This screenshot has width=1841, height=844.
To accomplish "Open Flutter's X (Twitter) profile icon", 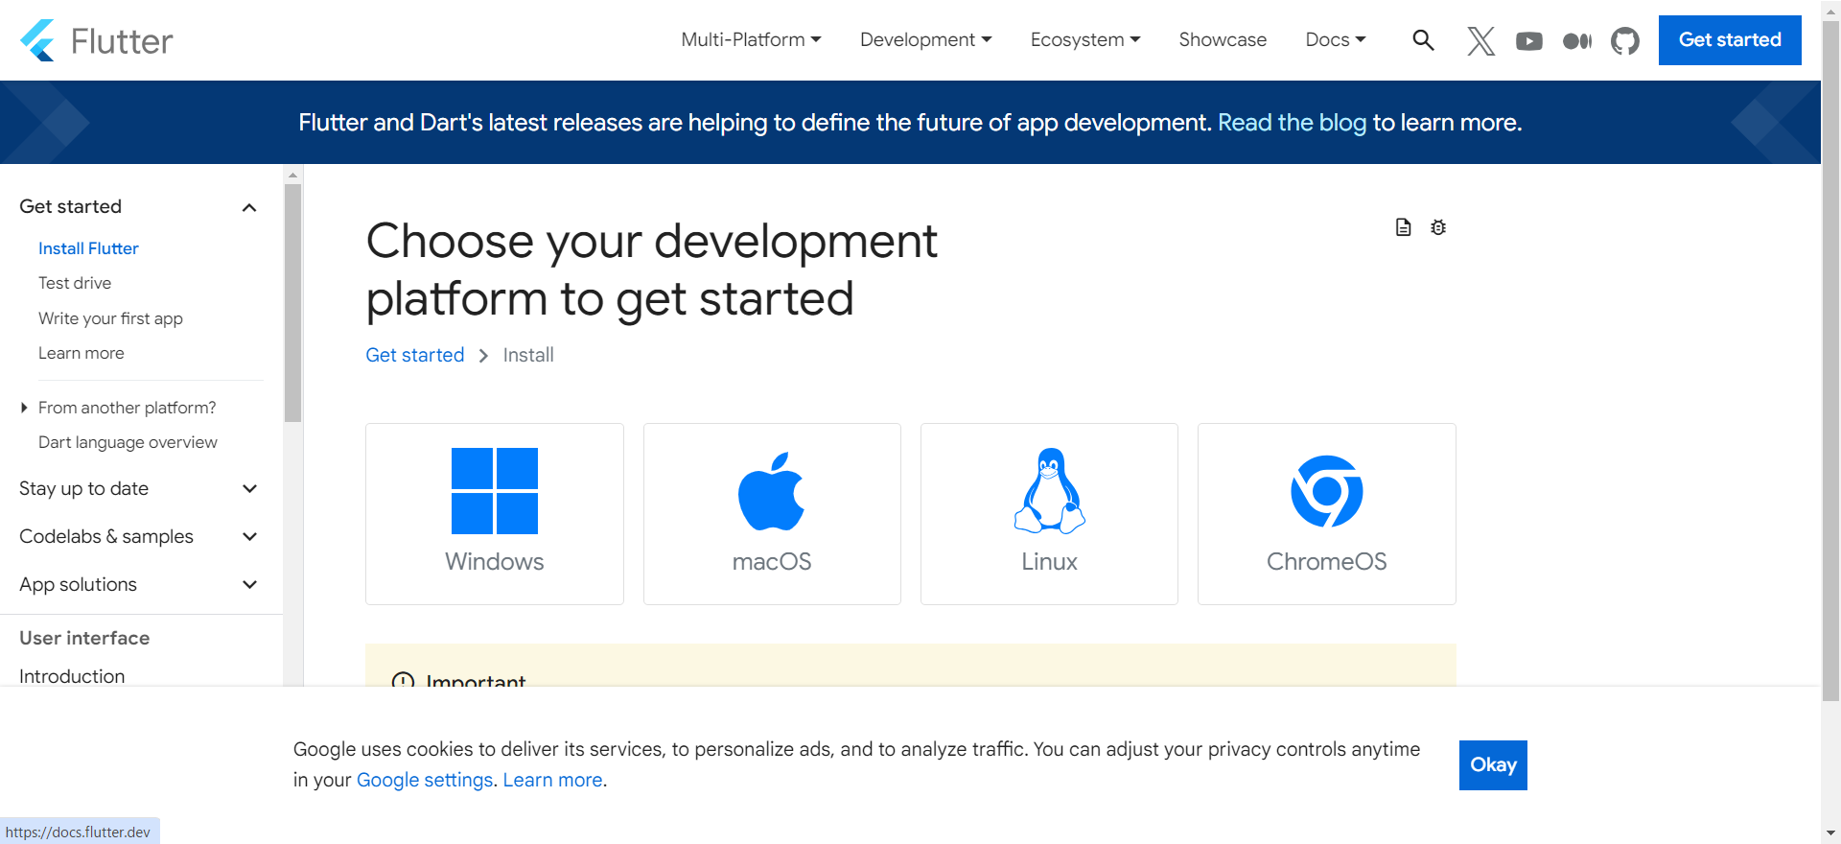I will point(1480,40).
